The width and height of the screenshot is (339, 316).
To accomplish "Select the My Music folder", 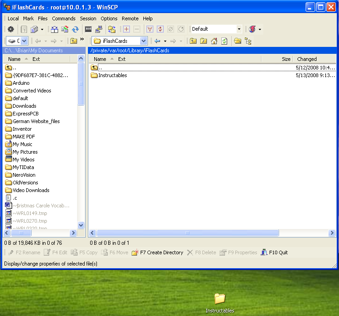I will click(18, 144).
